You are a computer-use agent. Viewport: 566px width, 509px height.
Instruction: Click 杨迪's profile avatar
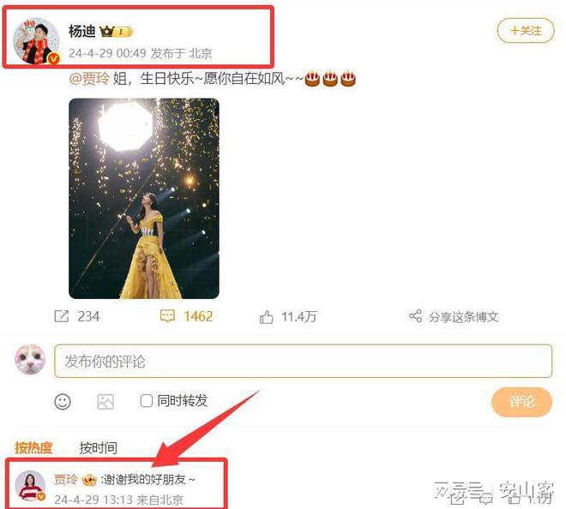coord(36,41)
